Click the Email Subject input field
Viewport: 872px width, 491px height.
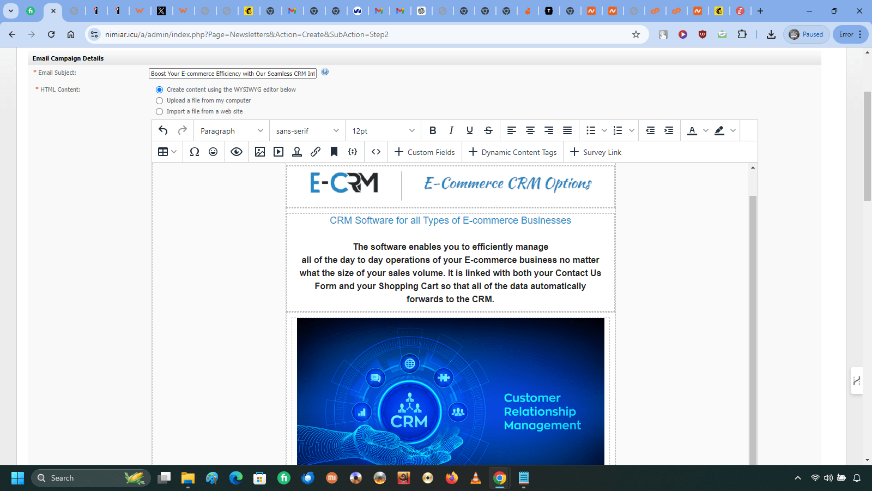coord(233,74)
